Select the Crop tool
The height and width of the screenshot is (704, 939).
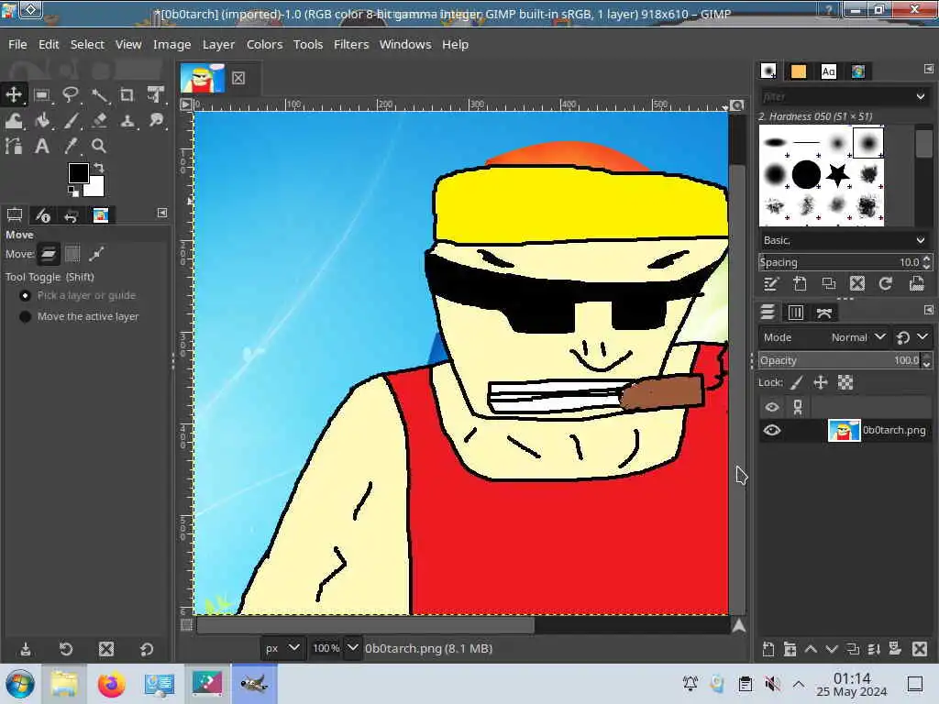pos(127,94)
